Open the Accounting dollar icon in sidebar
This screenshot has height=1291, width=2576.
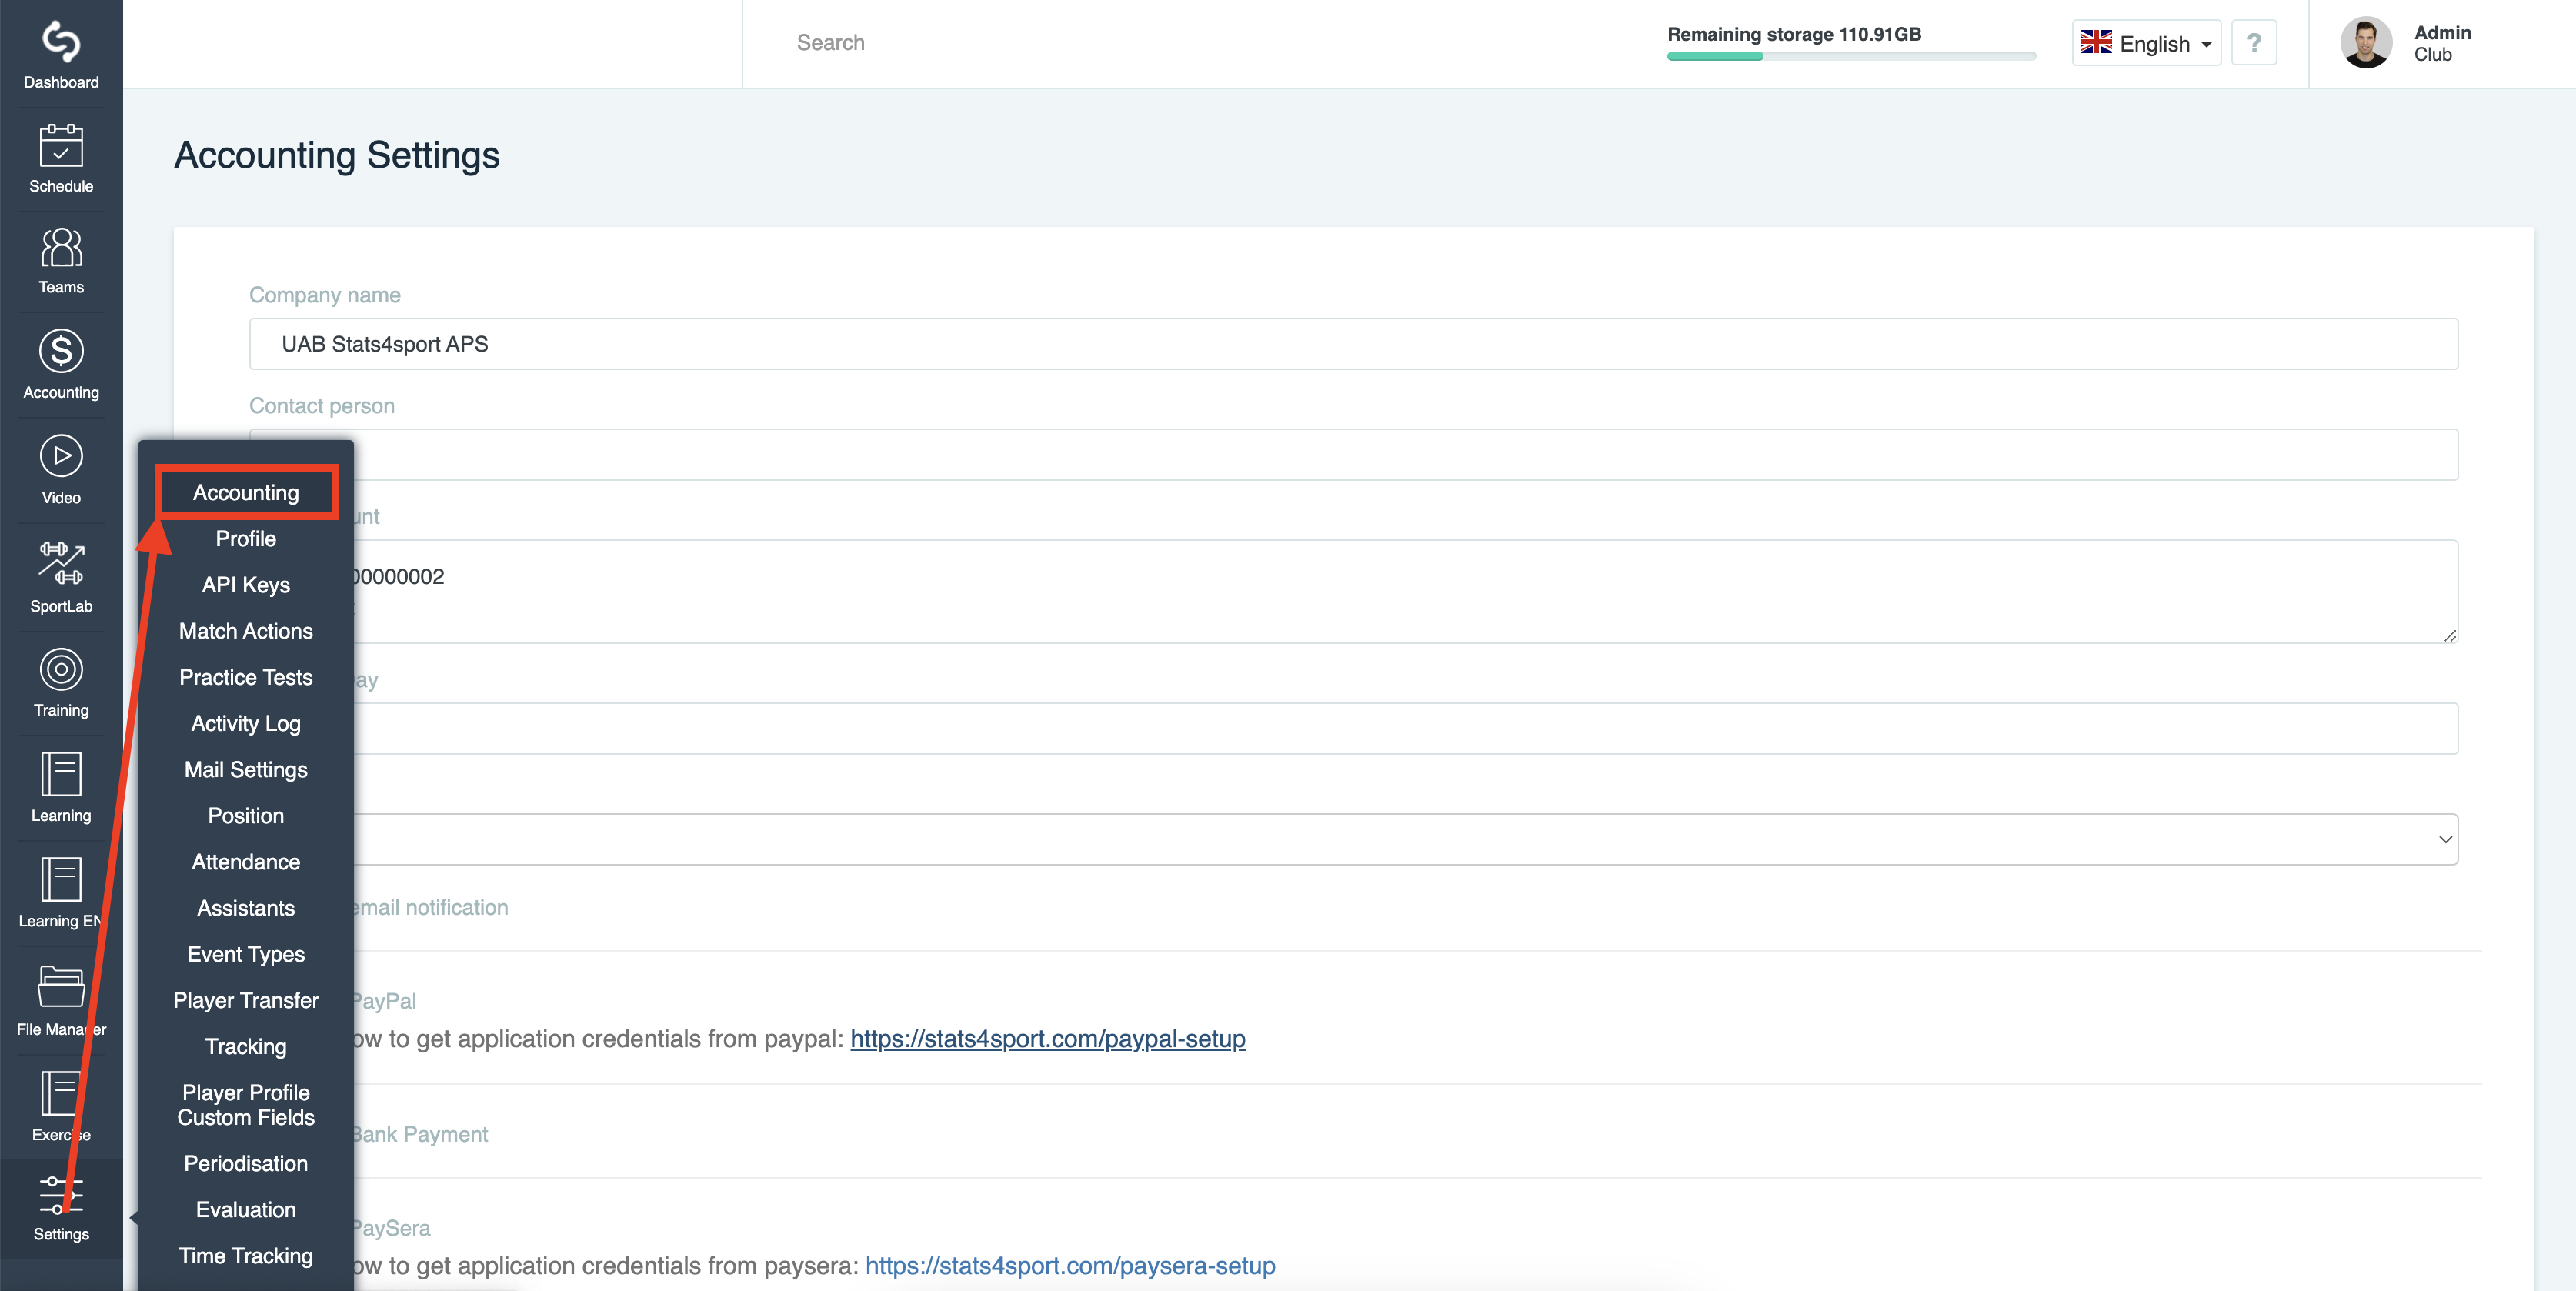pos(61,351)
